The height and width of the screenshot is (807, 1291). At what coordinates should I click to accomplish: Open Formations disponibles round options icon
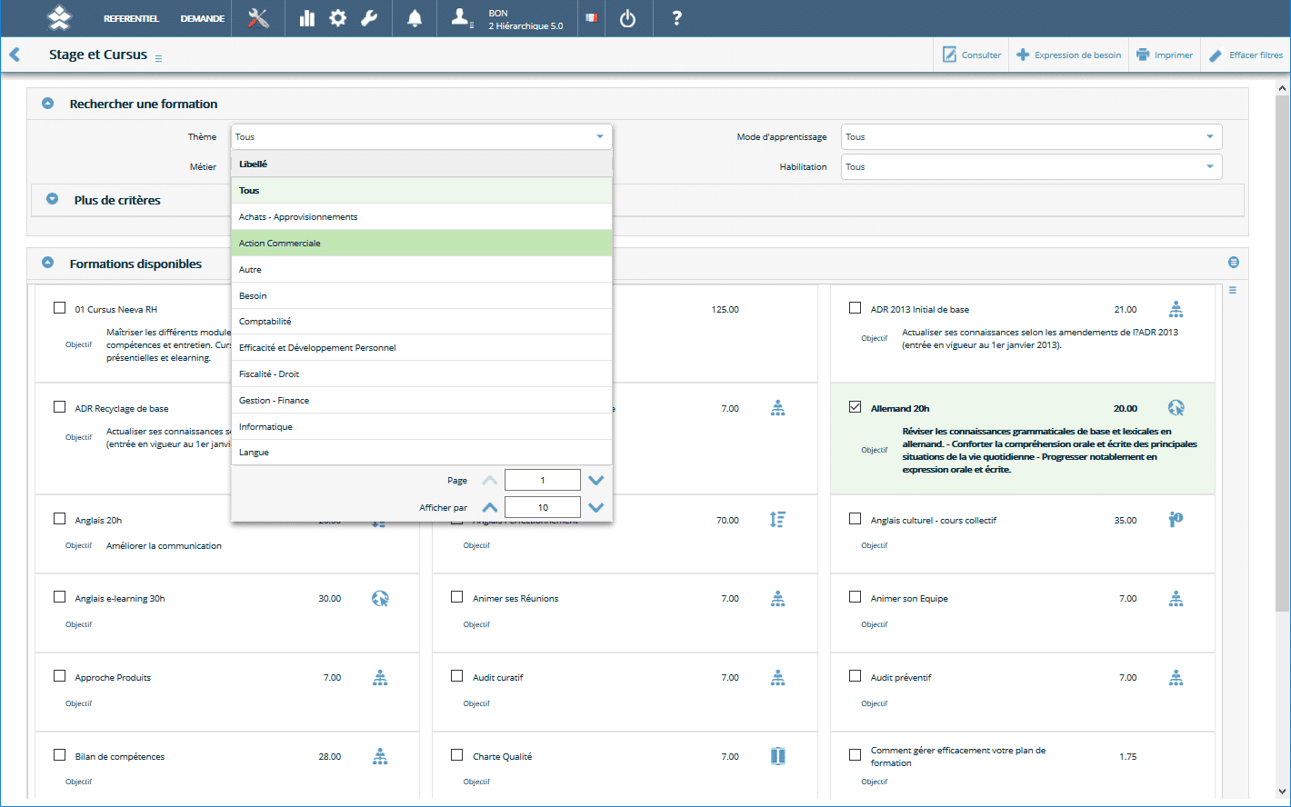click(x=1234, y=263)
